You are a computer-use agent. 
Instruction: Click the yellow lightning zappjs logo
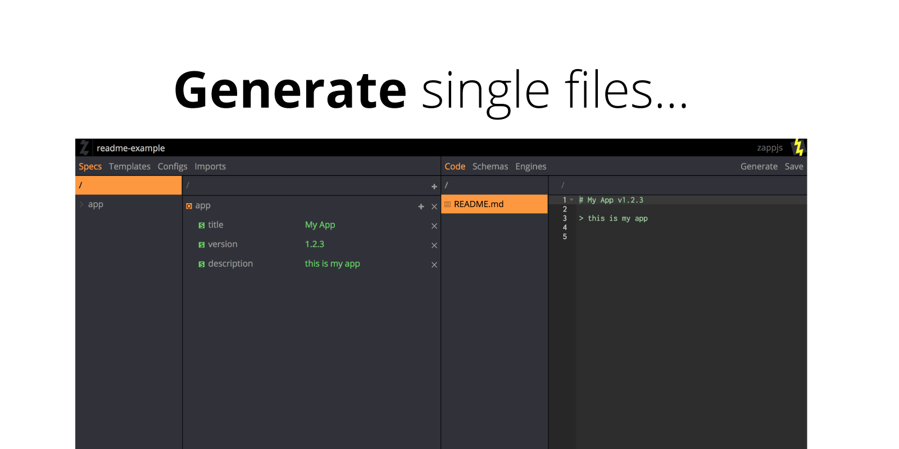click(798, 148)
